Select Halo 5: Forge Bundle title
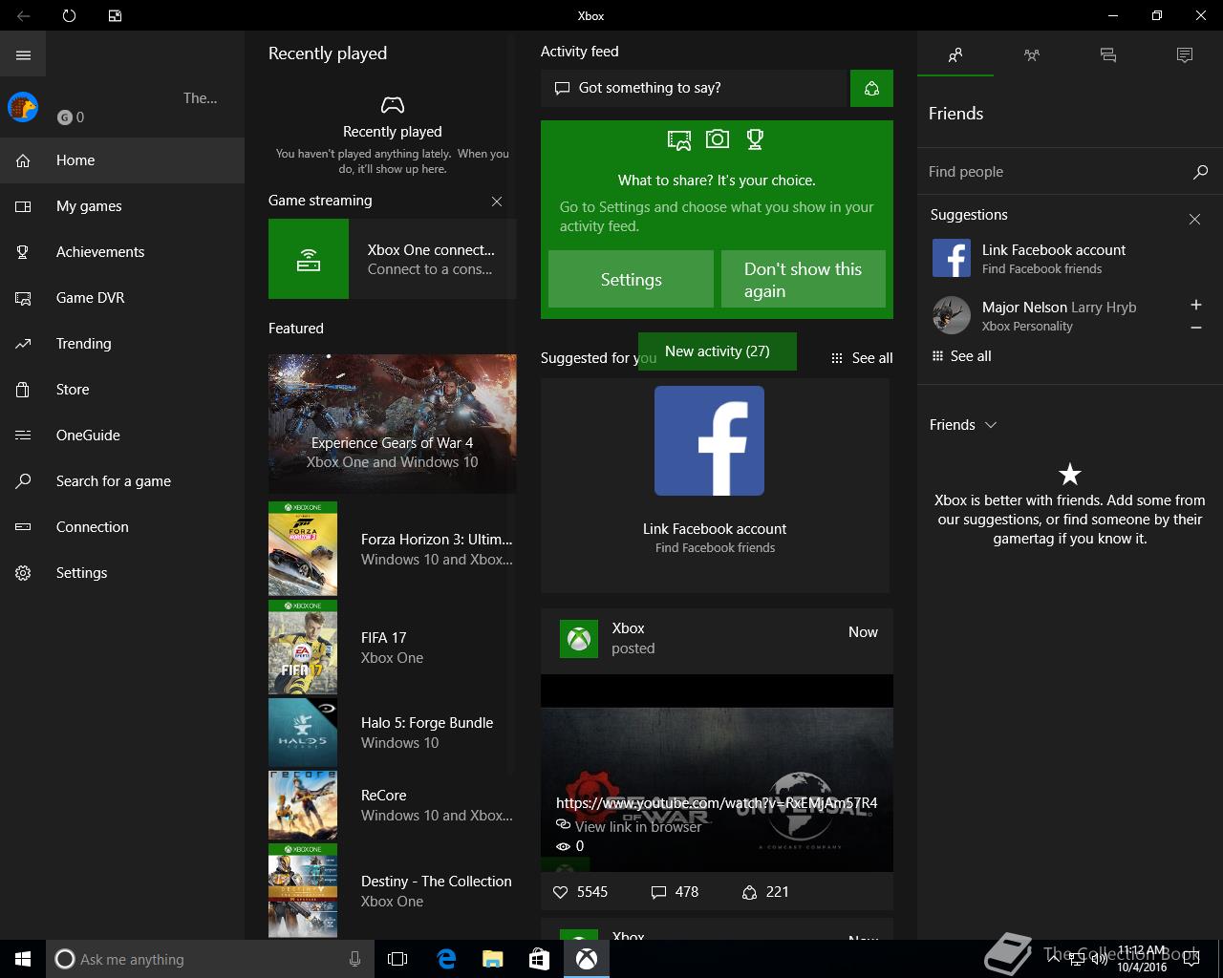 pos(427,723)
